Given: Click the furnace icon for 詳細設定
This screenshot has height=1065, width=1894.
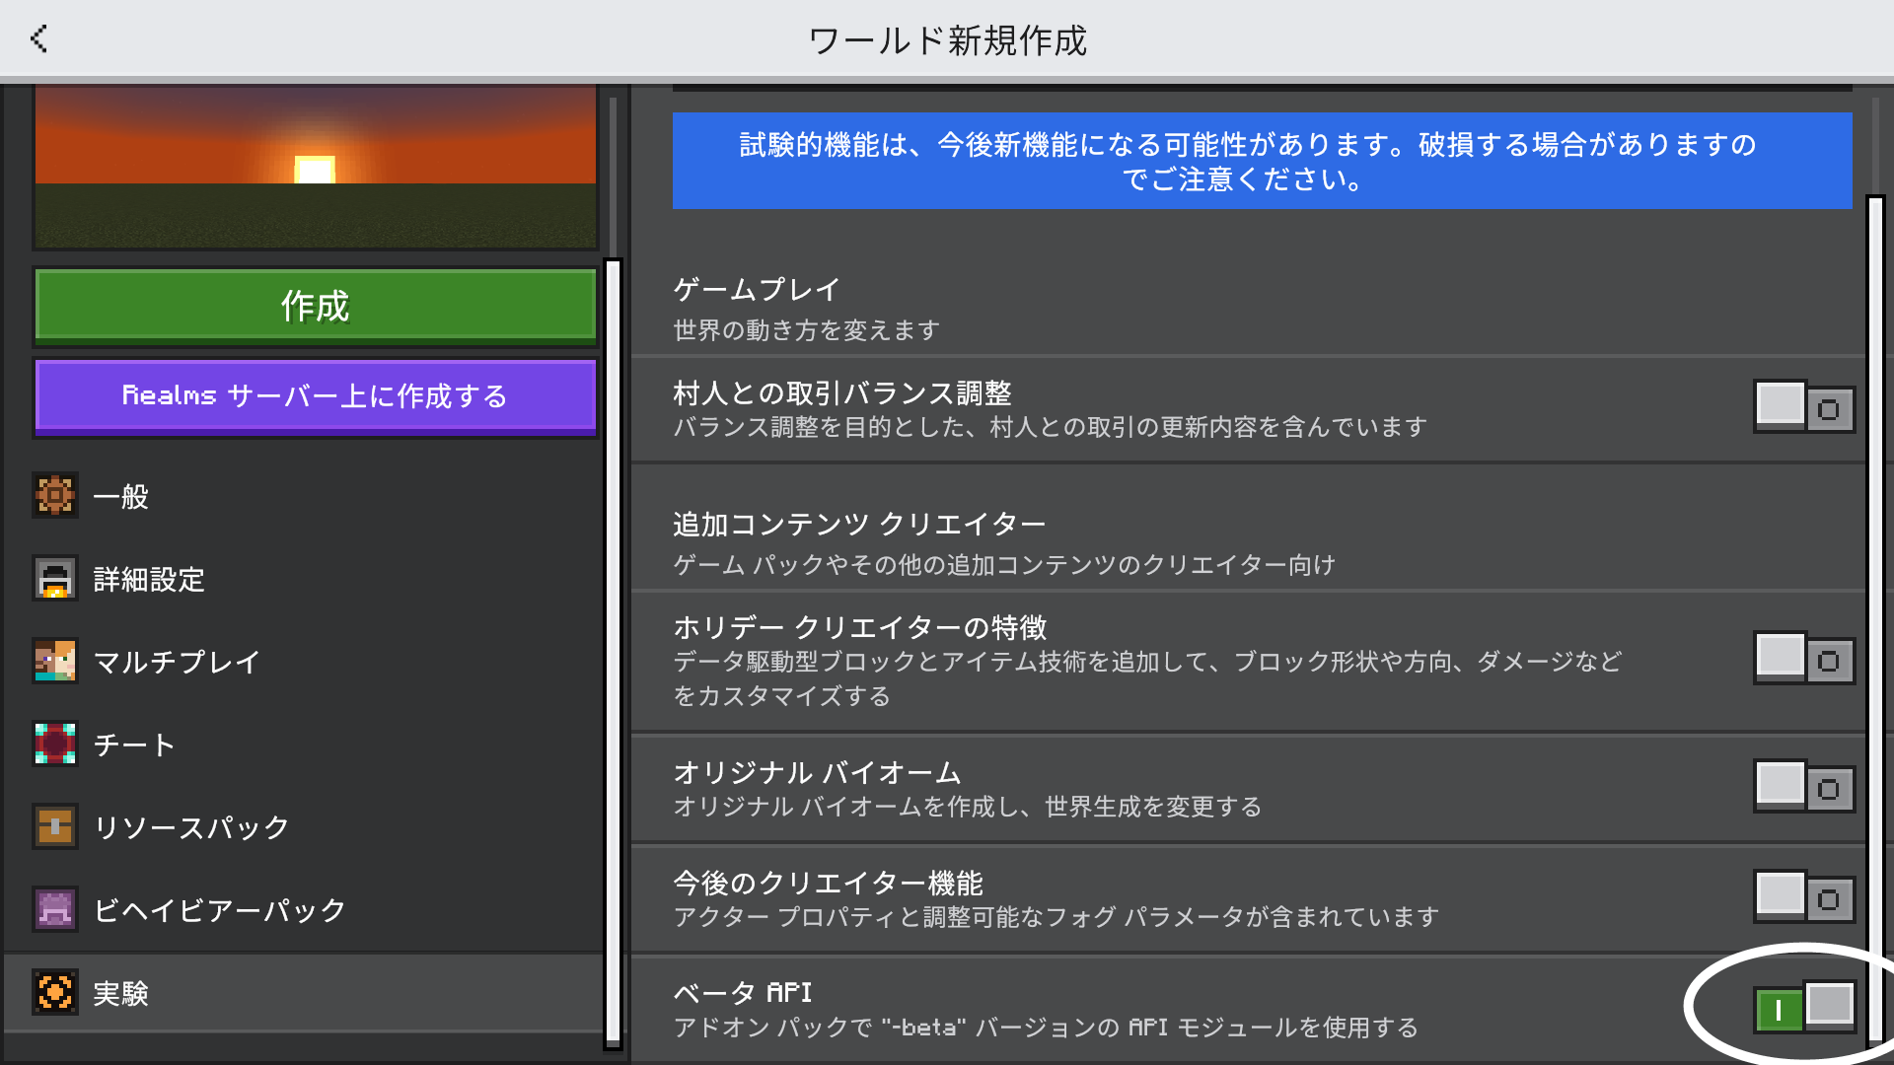Looking at the screenshot, I should 55,579.
